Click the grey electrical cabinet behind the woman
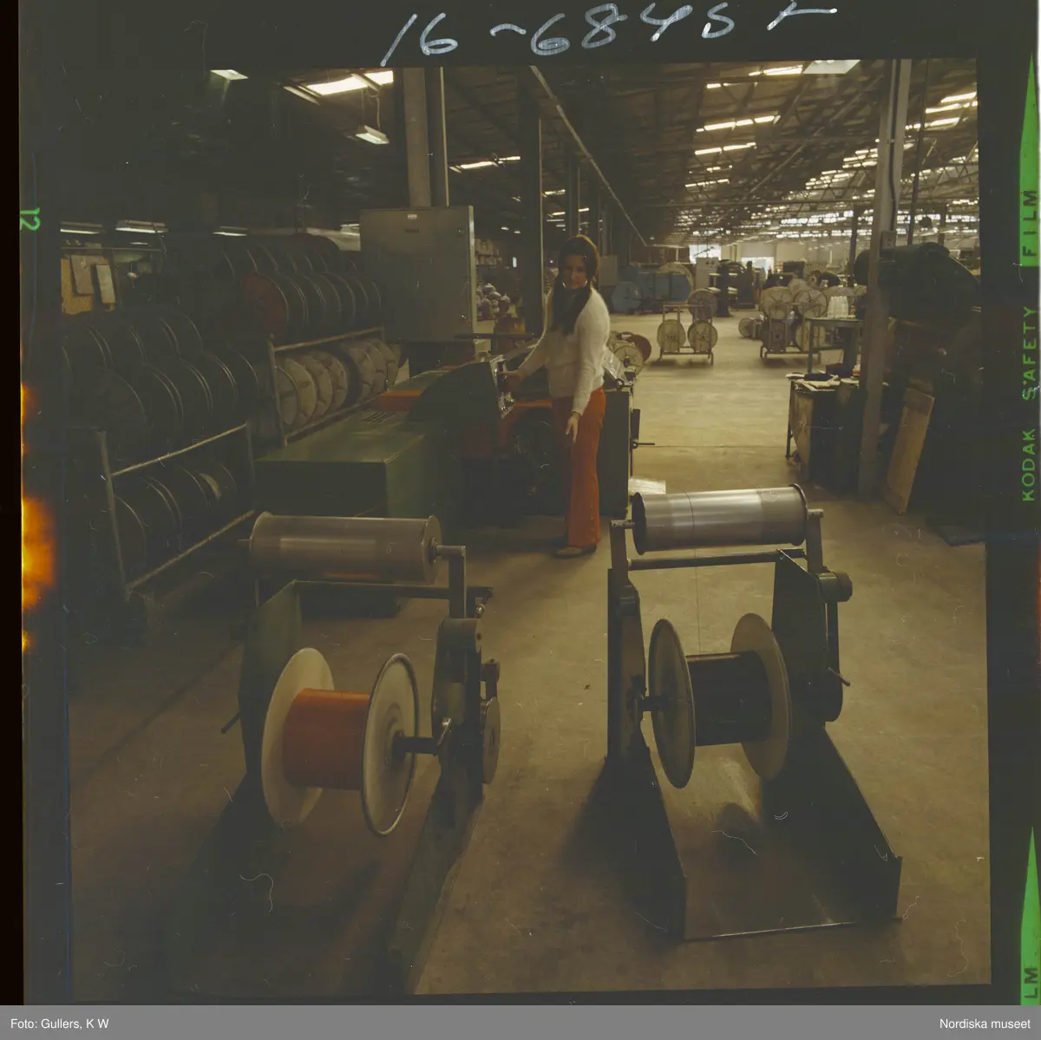The image size is (1041, 1040). 417,273
